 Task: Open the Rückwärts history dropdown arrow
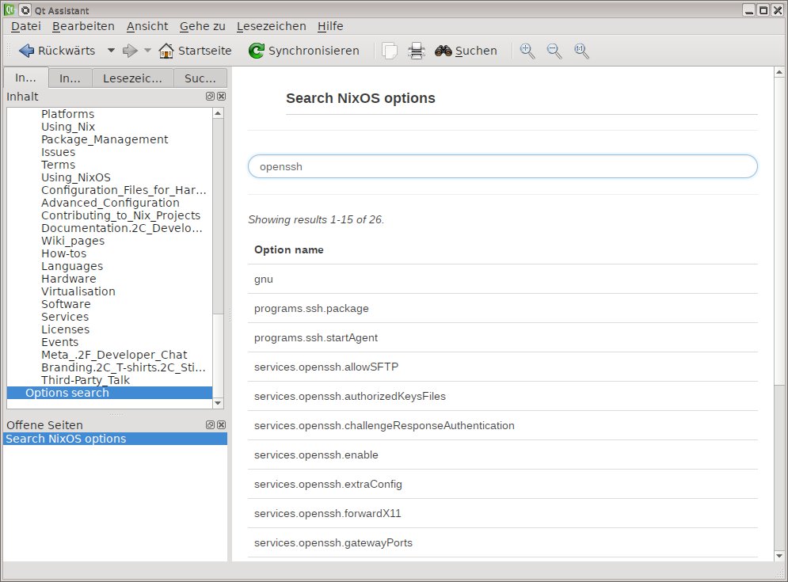pyautogui.click(x=111, y=51)
